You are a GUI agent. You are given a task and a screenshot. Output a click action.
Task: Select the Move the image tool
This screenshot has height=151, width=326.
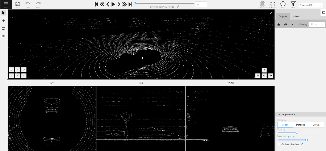tap(3, 21)
